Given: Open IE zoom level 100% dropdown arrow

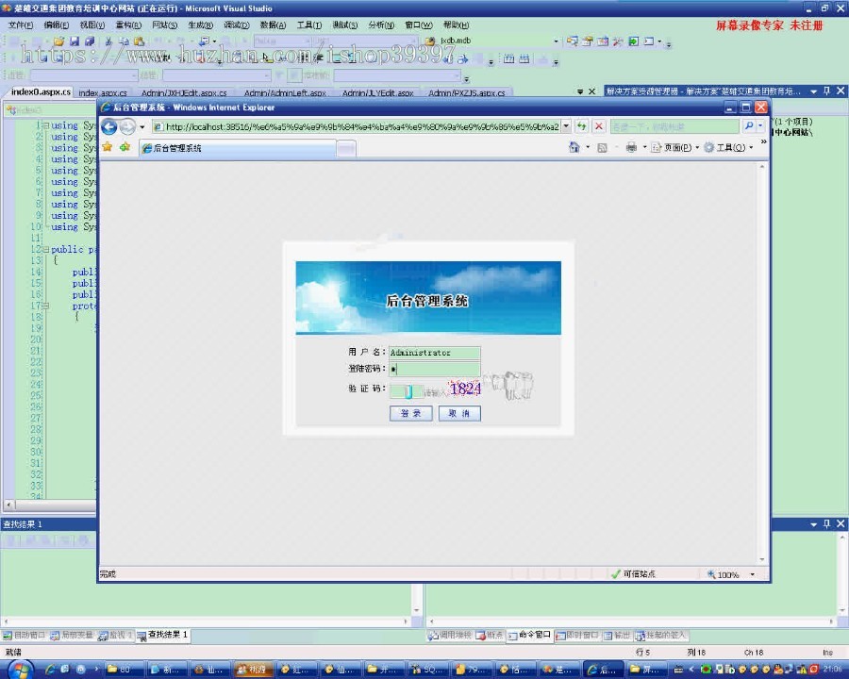Looking at the screenshot, I should coord(752,574).
